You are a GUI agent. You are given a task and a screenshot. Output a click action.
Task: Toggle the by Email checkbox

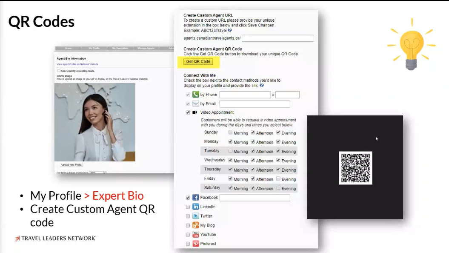coord(188,104)
